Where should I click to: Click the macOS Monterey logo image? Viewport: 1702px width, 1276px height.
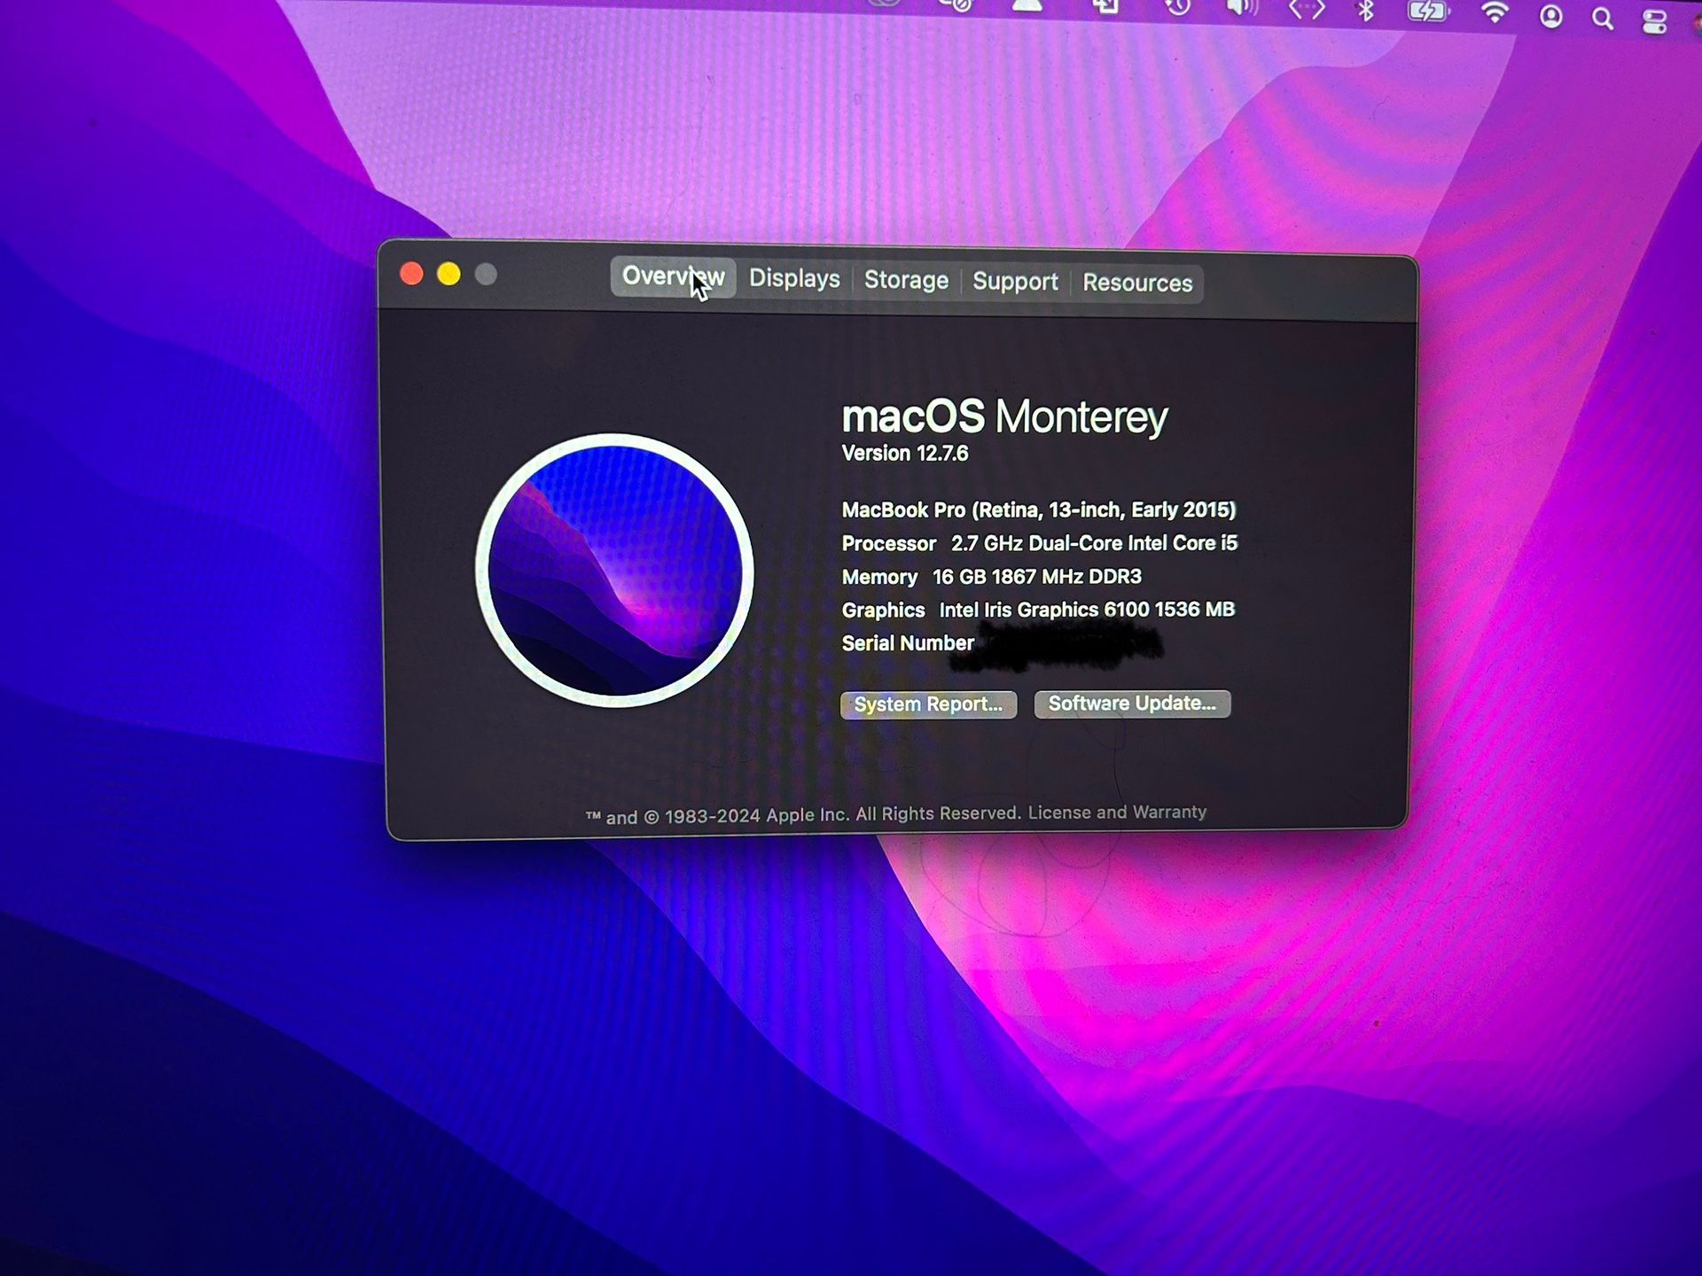(614, 571)
